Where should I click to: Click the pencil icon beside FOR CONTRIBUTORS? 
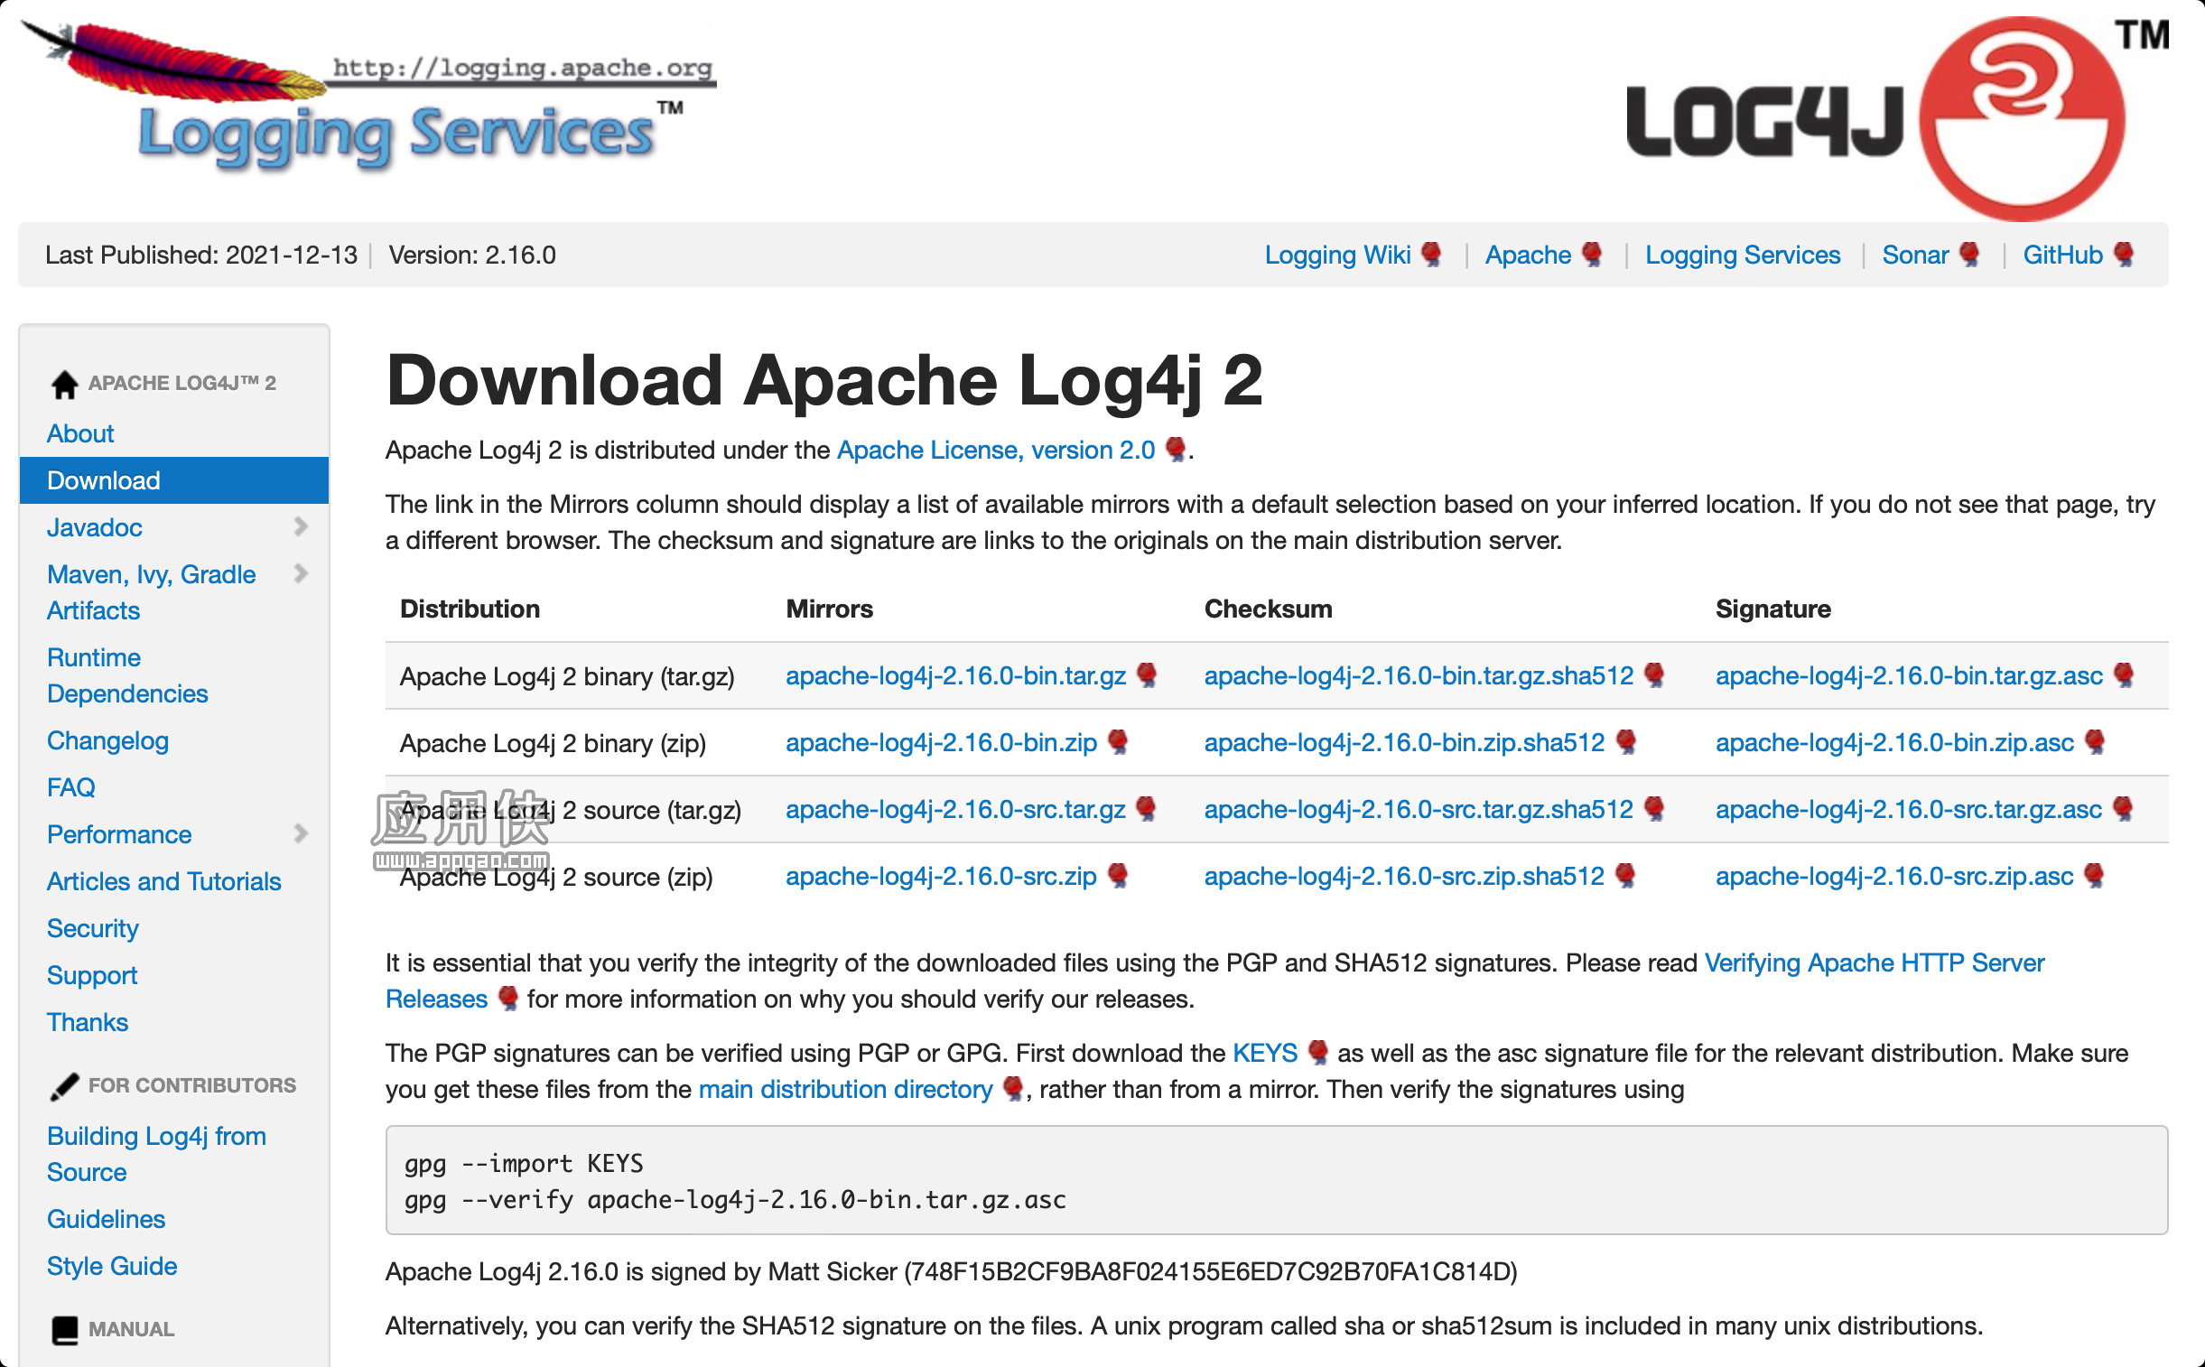coord(64,1087)
